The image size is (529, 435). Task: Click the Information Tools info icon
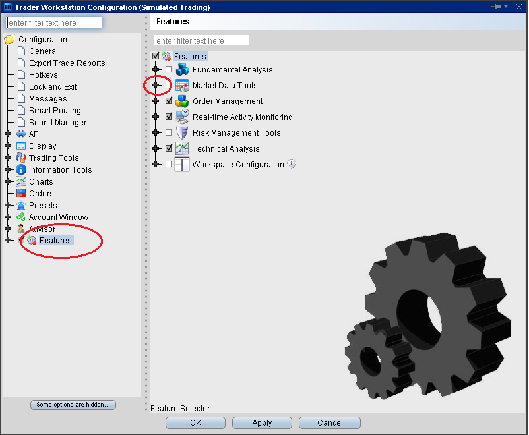[x=21, y=169]
